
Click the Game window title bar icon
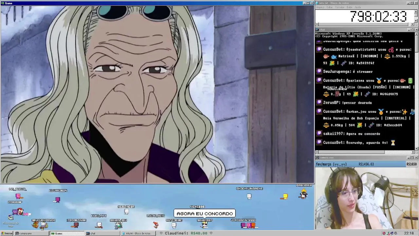click(x=2, y=3)
